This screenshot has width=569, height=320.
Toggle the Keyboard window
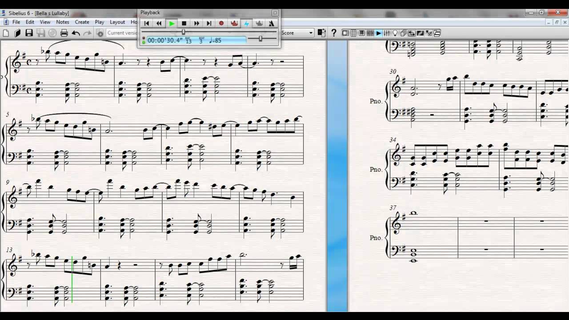click(362, 33)
